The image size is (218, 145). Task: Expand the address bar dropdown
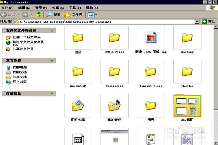click(197, 22)
